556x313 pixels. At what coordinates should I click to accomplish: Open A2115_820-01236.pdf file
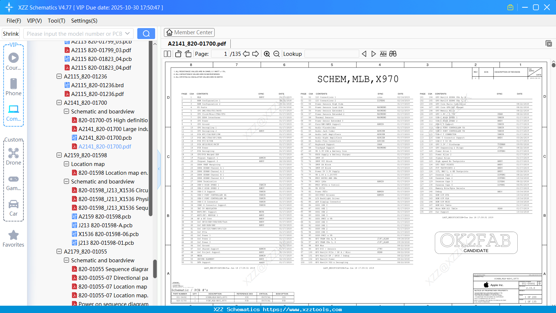pyautogui.click(x=97, y=94)
